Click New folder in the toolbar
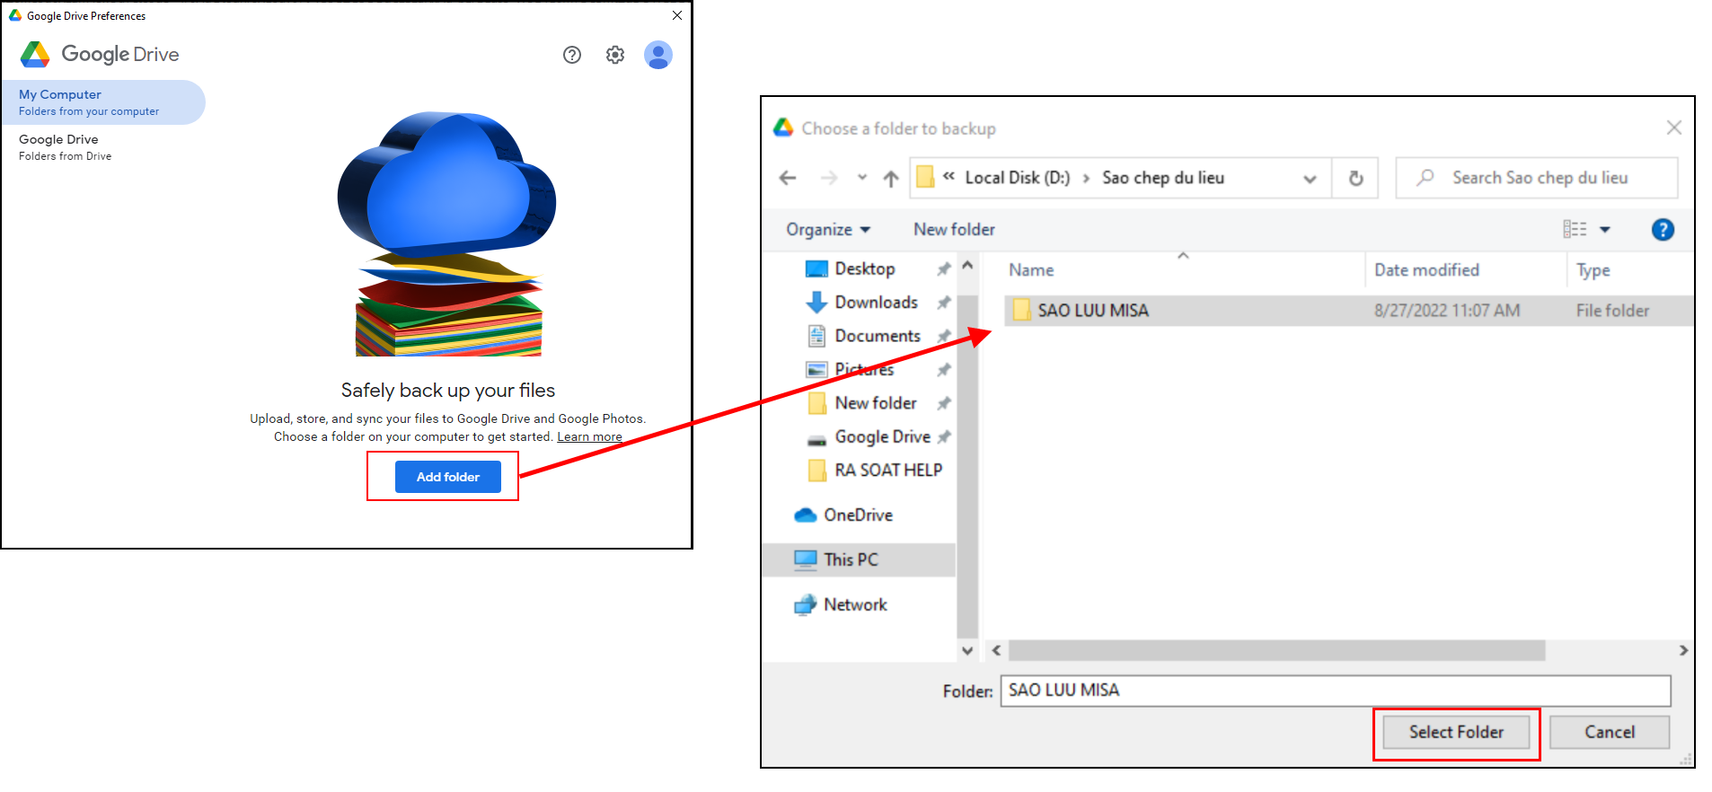The height and width of the screenshot is (792, 1712). pyautogui.click(x=954, y=230)
